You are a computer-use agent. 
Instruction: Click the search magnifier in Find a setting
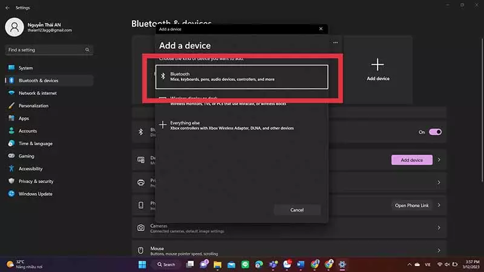(x=87, y=50)
